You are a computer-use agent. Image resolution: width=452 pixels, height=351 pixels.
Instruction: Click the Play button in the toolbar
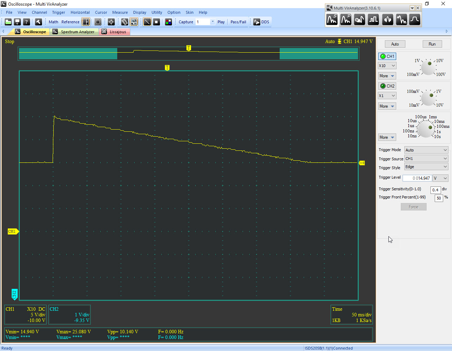coord(221,22)
